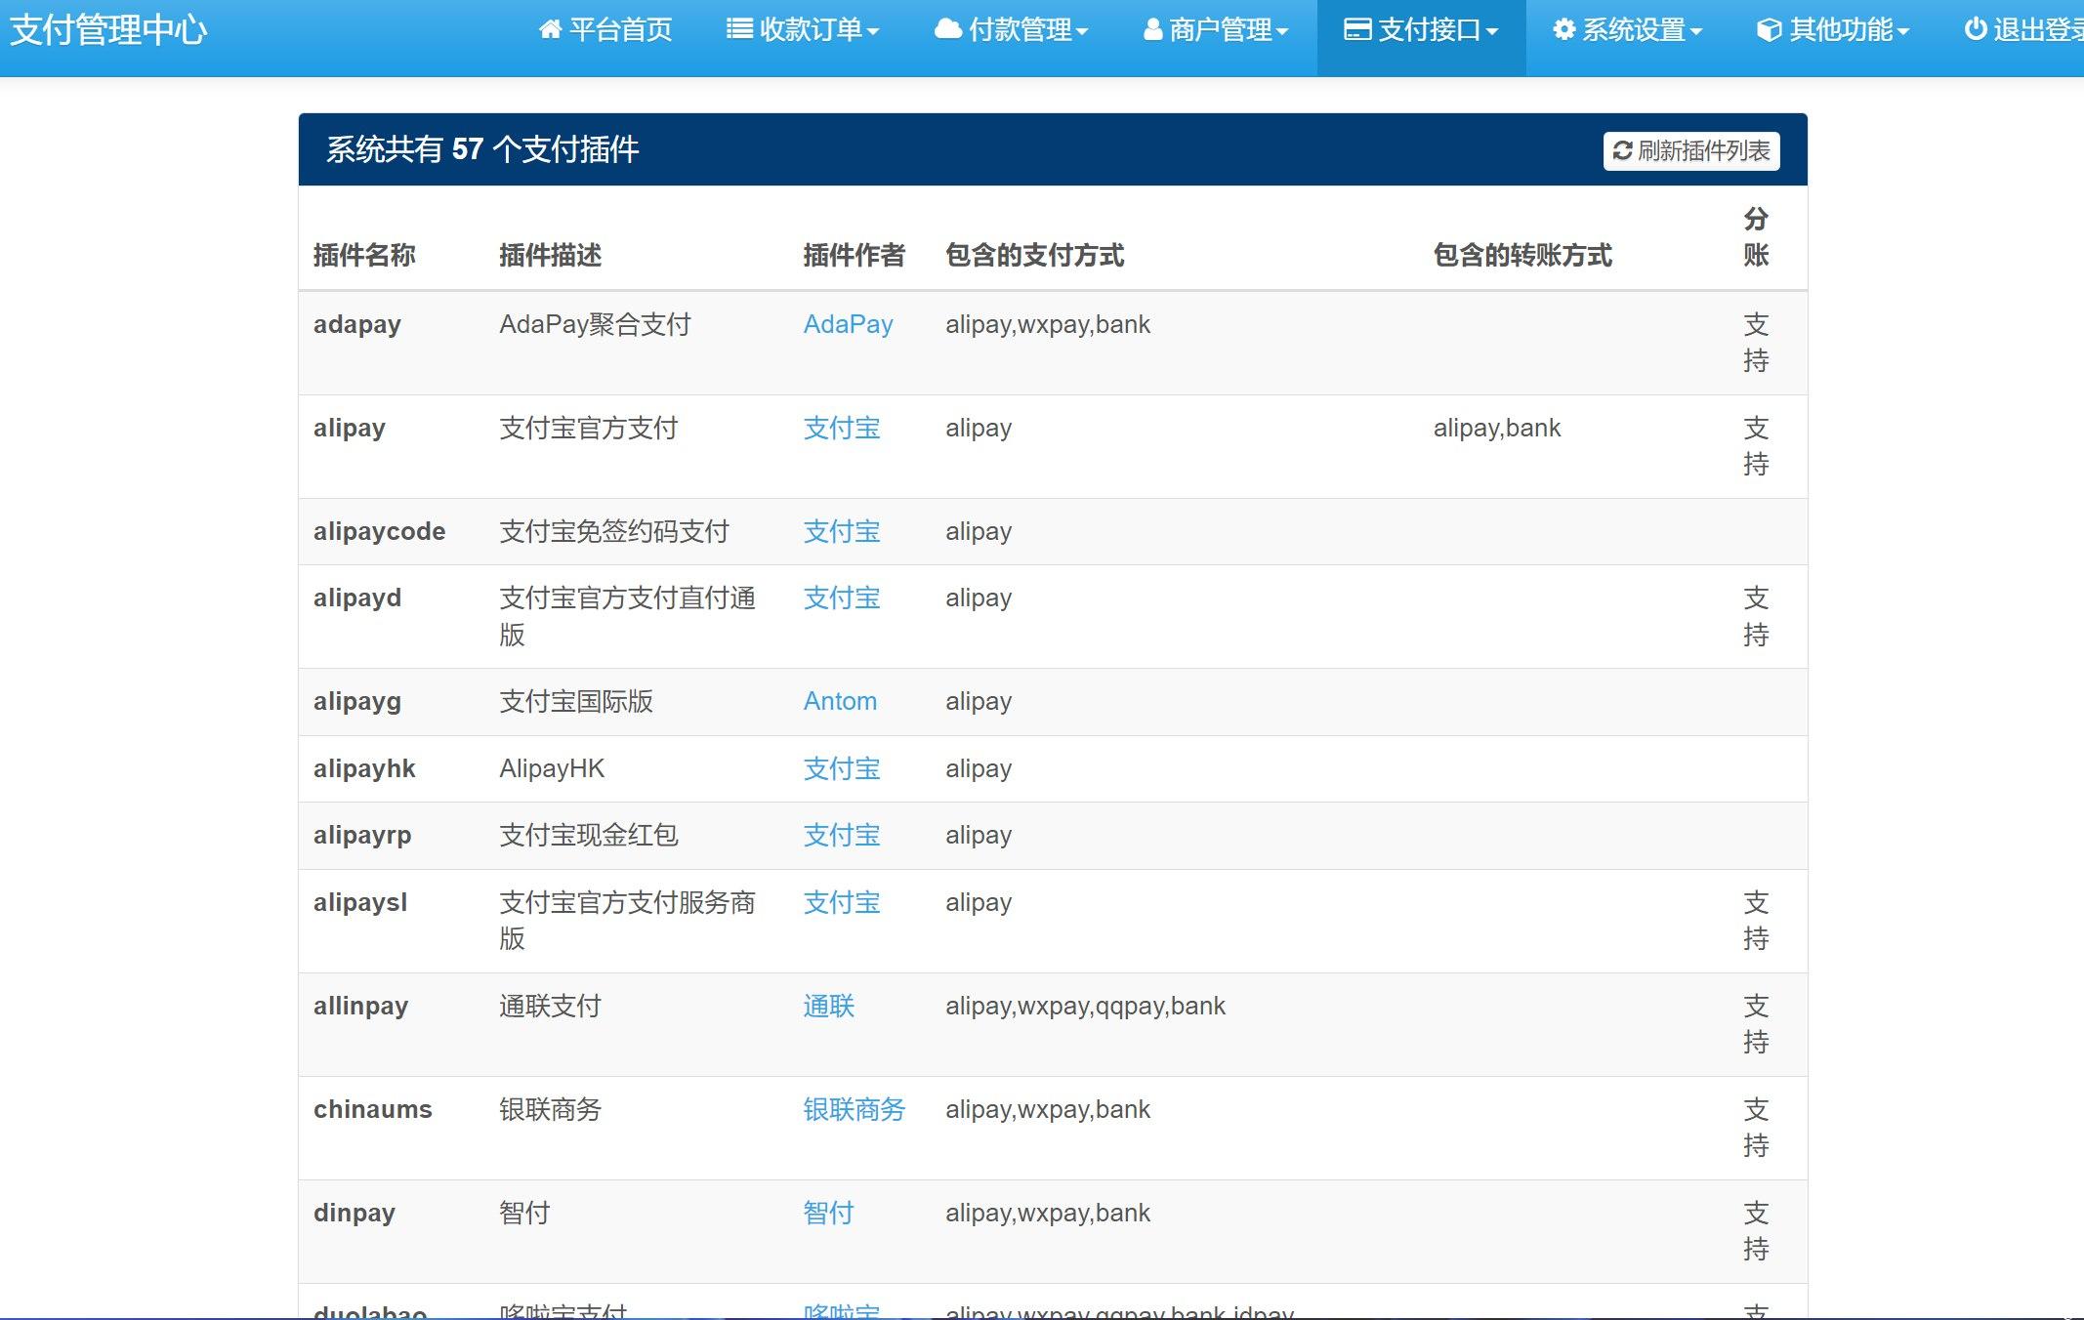Click the credit card icon beside 支付接口
Image resolution: width=2084 pixels, height=1320 pixels.
click(1357, 30)
